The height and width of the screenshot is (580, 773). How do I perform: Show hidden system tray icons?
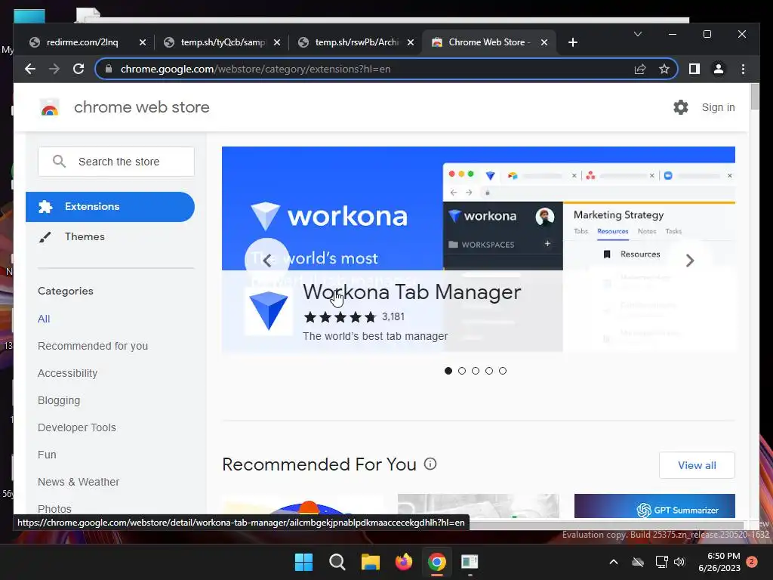point(614,562)
